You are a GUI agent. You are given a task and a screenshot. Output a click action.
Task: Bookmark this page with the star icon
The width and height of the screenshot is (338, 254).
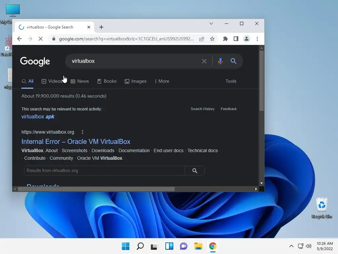[x=212, y=39]
